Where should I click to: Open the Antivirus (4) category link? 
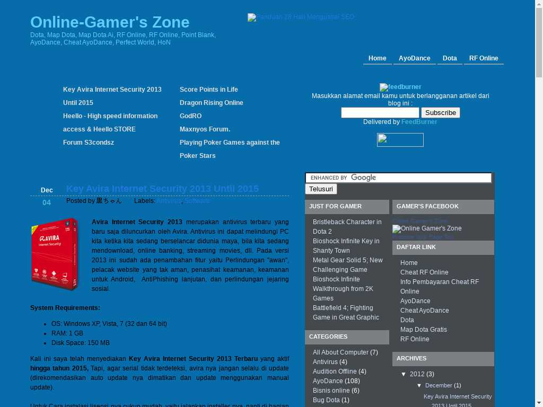pos(325,362)
